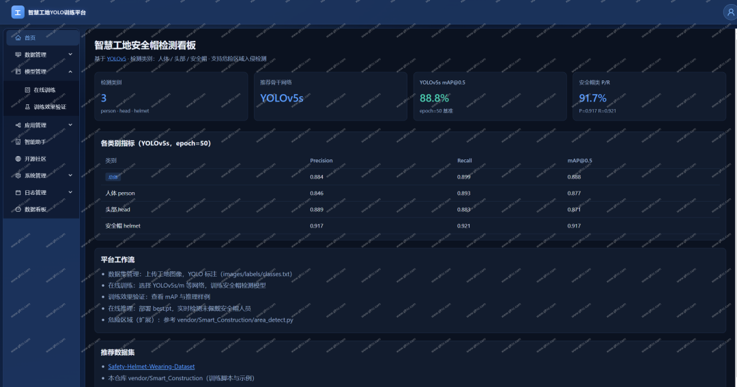Click the 应用管理 sidebar icon

click(x=18, y=125)
